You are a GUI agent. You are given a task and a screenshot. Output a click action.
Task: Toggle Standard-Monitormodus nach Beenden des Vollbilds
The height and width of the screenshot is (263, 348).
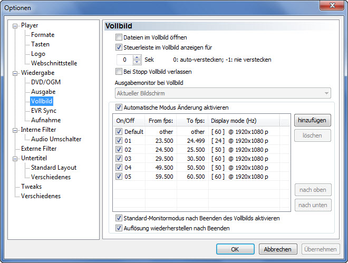pyautogui.click(x=119, y=218)
